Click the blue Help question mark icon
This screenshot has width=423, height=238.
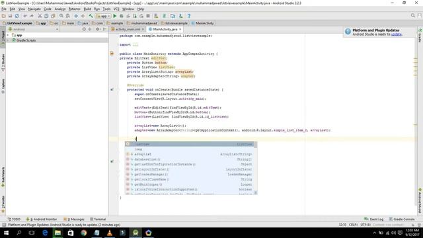pyautogui.click(x=189, y=16)
